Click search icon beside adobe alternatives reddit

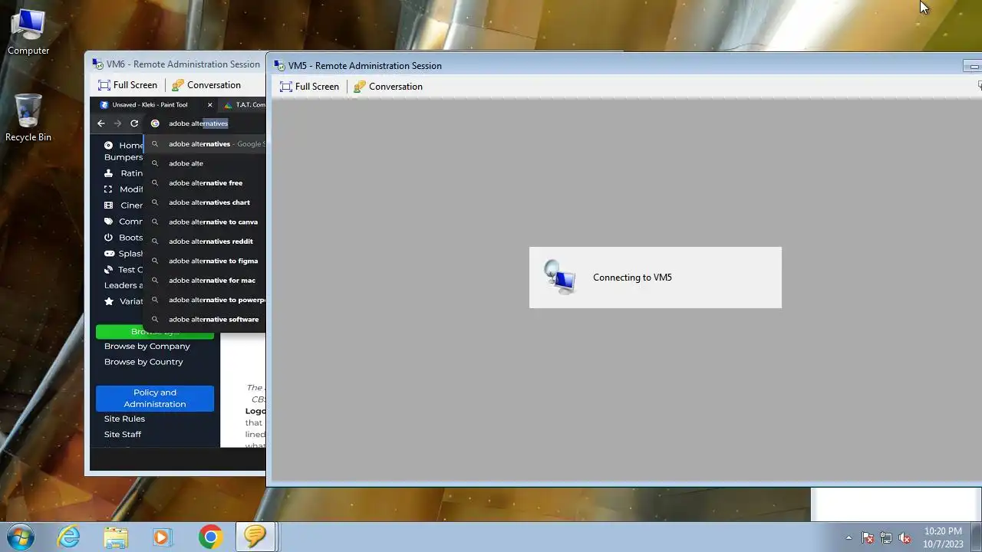click(x=155, y=242)
